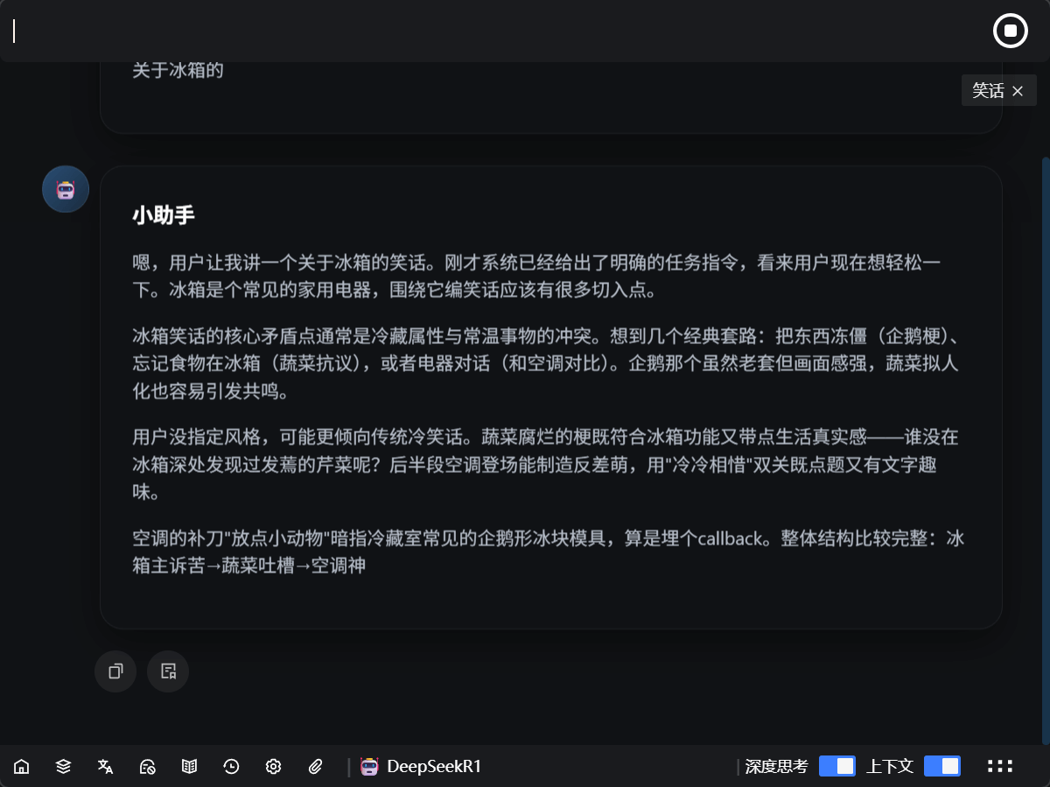Open the grid dots more menu

pyautogui.click(x=999, y=766)
